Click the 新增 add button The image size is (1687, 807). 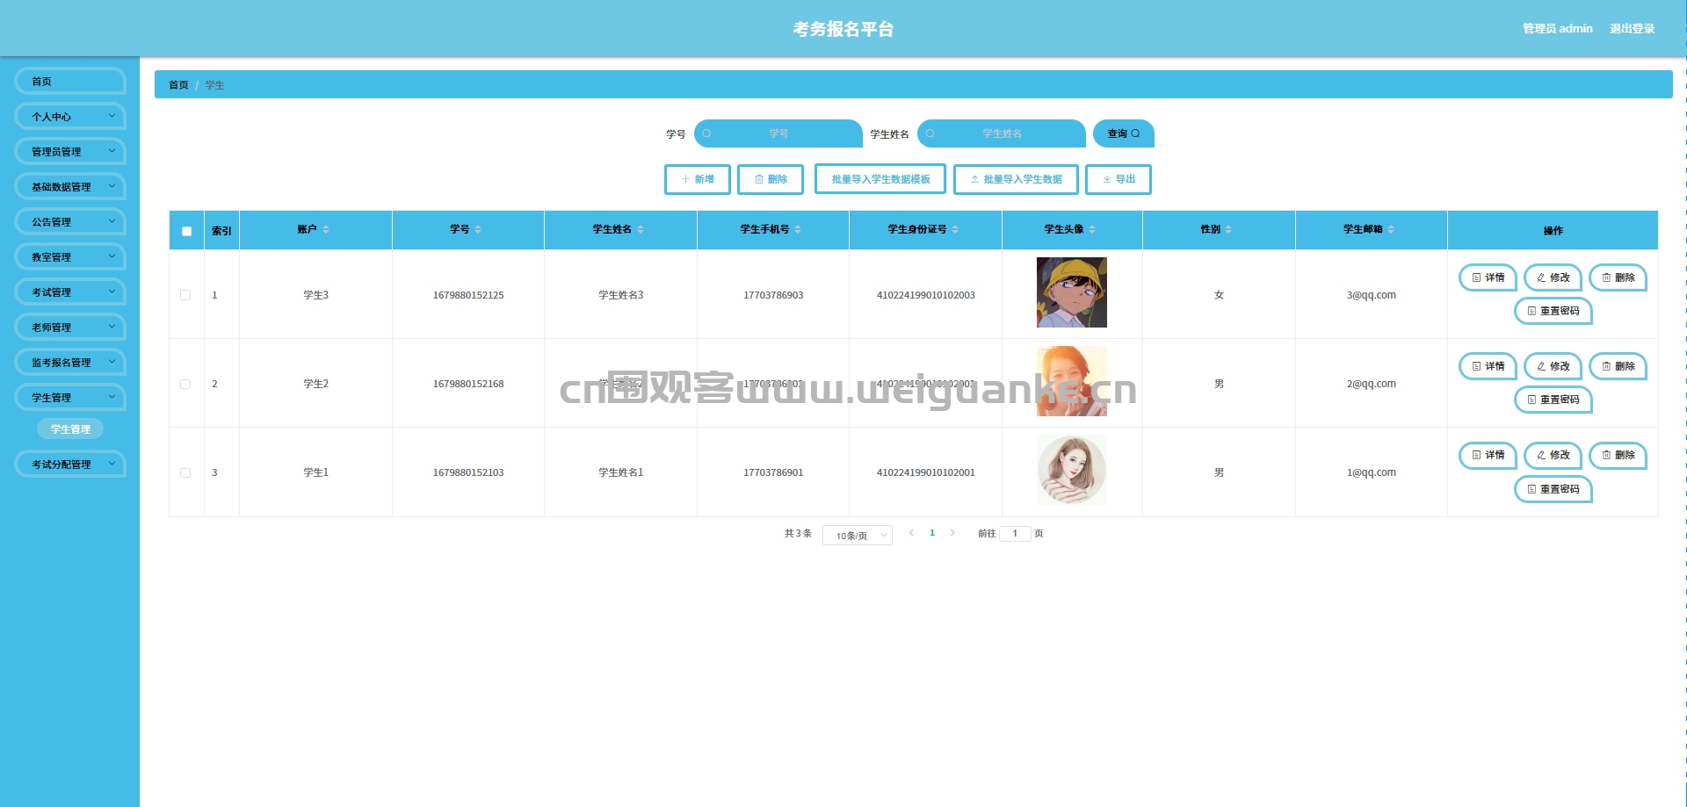pyautogui.click(x=698, y=179)
